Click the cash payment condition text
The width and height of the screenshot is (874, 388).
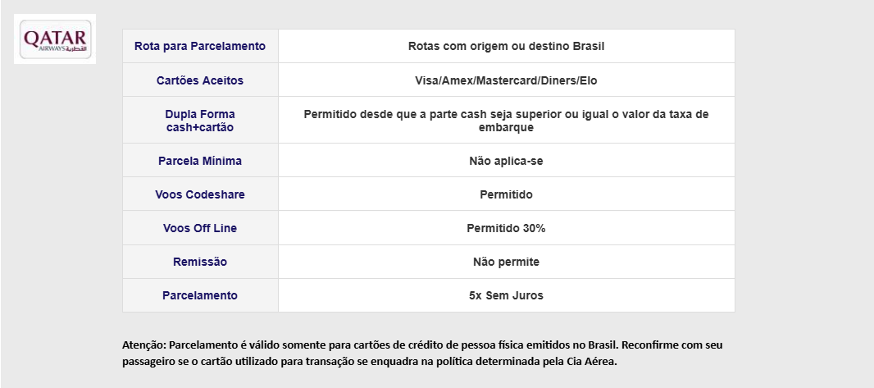506,121
